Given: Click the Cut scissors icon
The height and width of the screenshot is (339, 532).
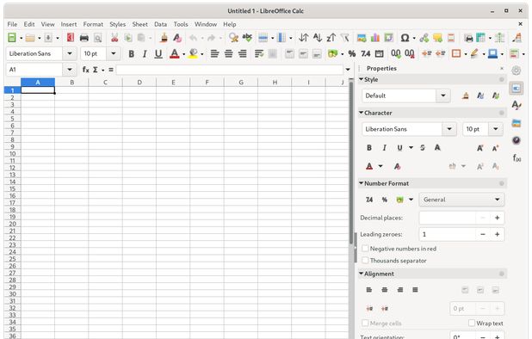Looking at the screenshot, I should 114,38.
